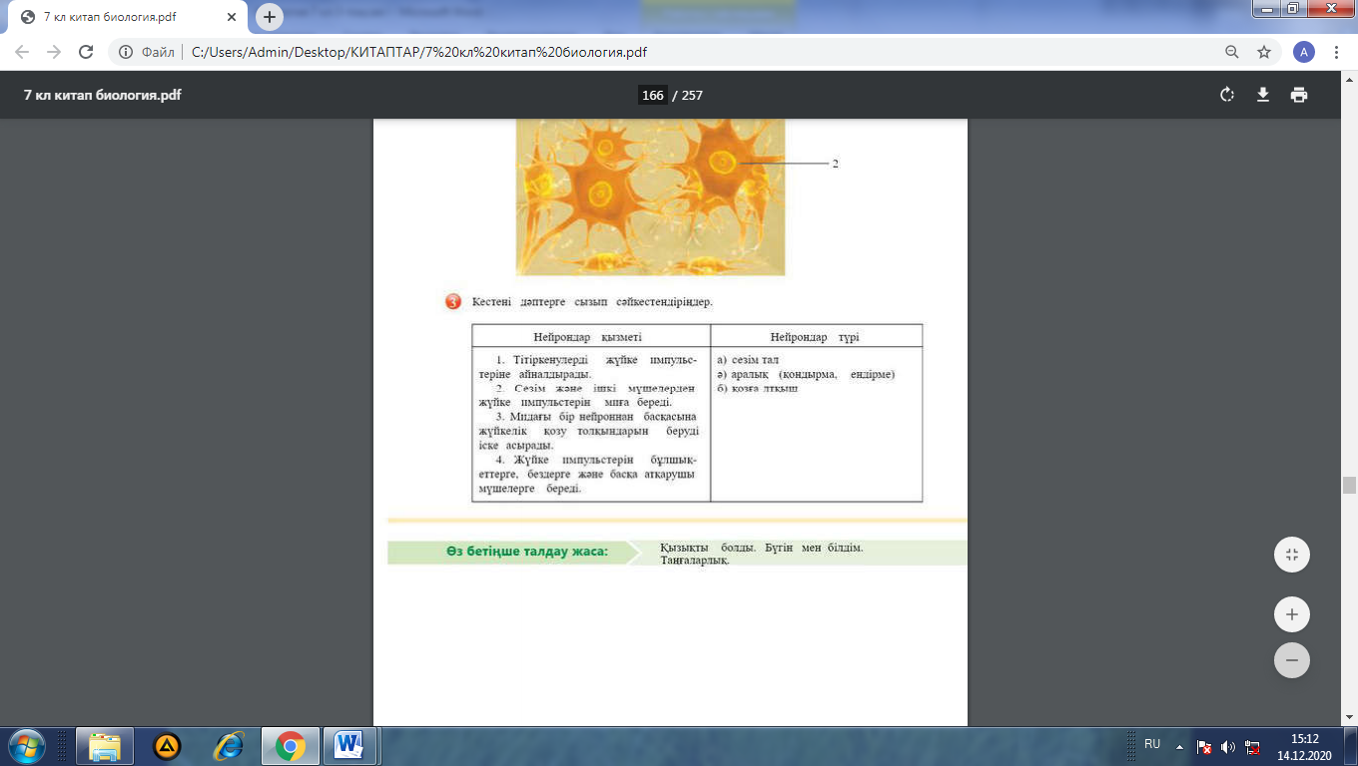Restore down the Chrome window

(1293, 8)
